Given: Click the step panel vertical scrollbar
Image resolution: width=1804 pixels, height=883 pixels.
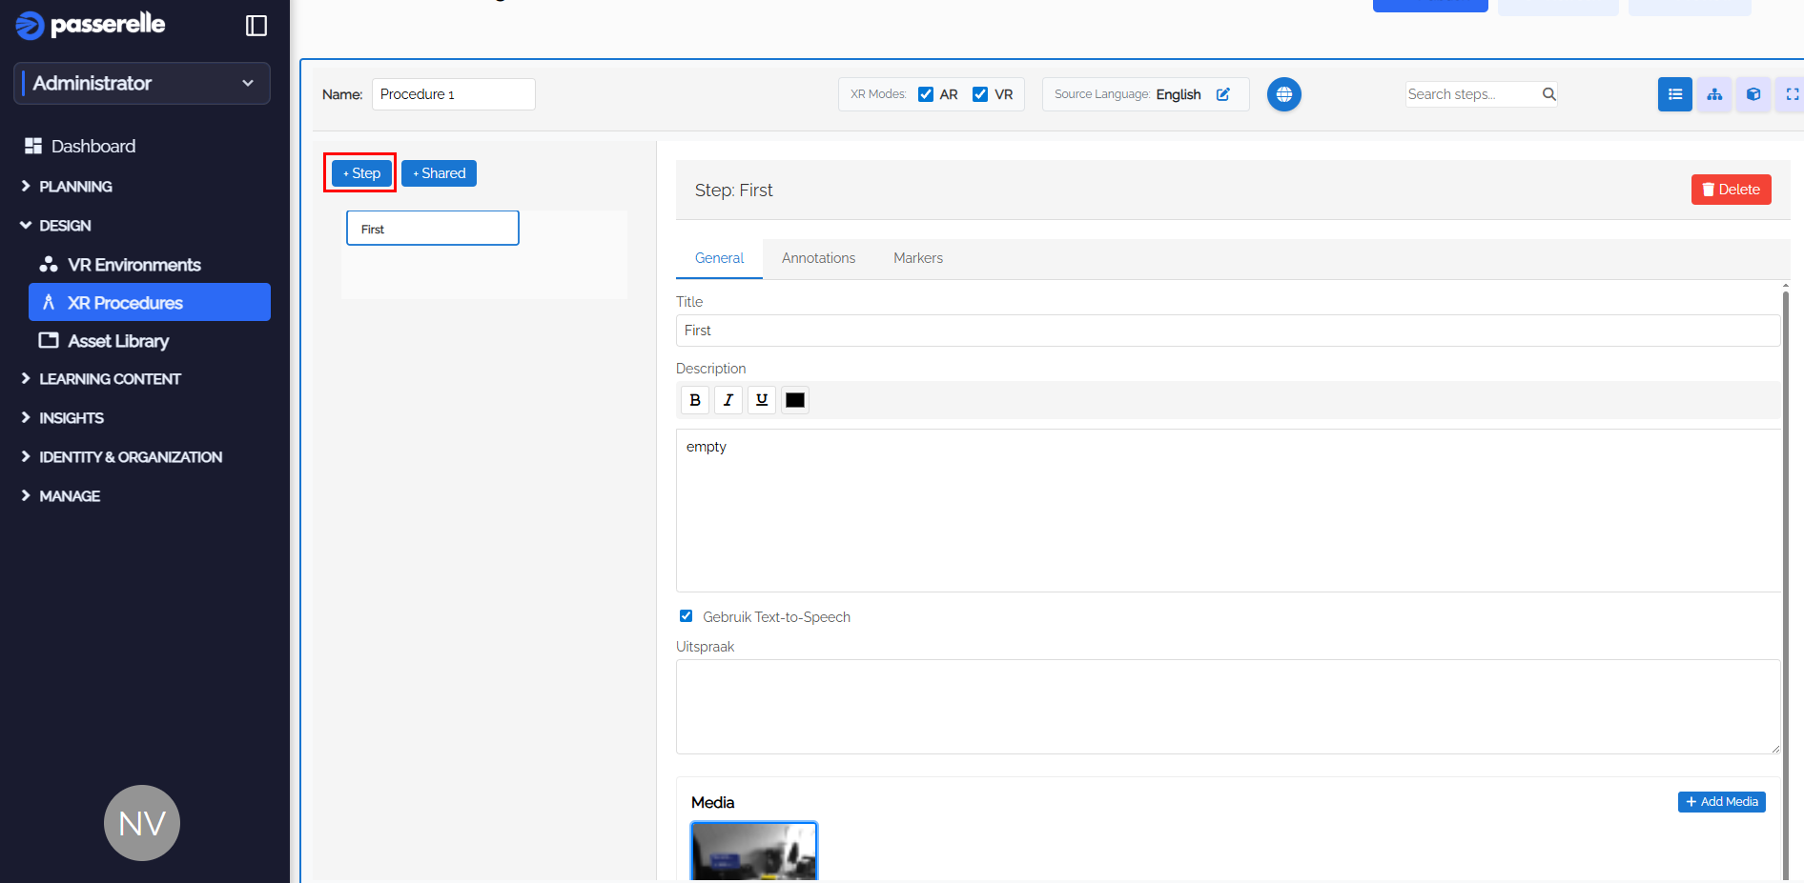Looking at the screenshot, I should click(x=1786, y=581).
